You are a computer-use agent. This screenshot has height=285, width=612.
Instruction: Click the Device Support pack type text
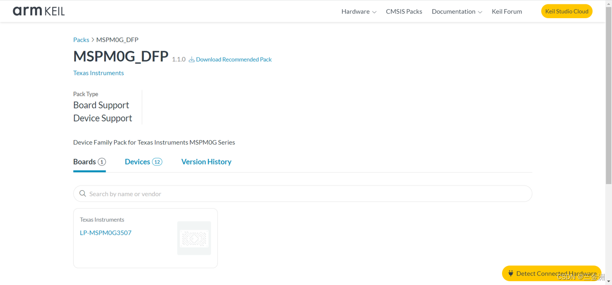103,118
